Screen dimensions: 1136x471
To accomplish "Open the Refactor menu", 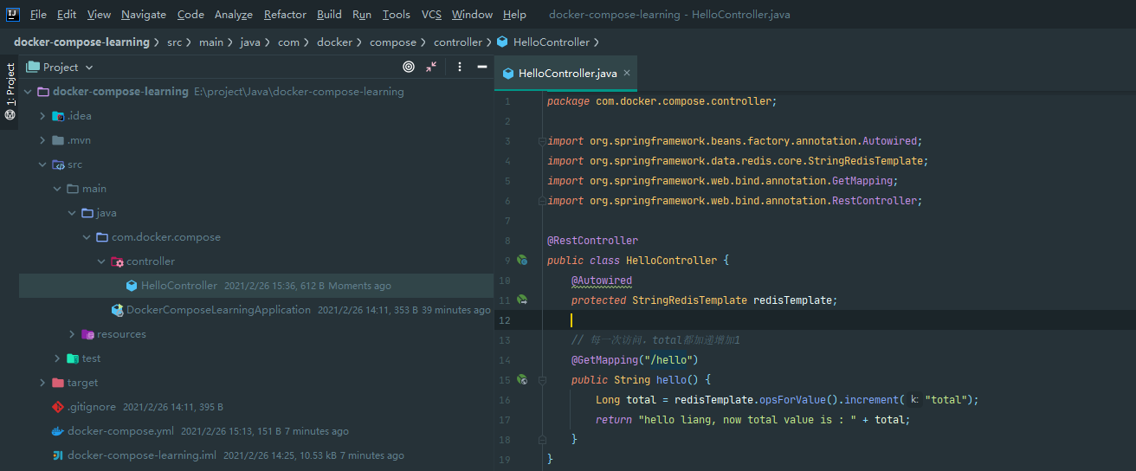I will [x=285, y=15].
